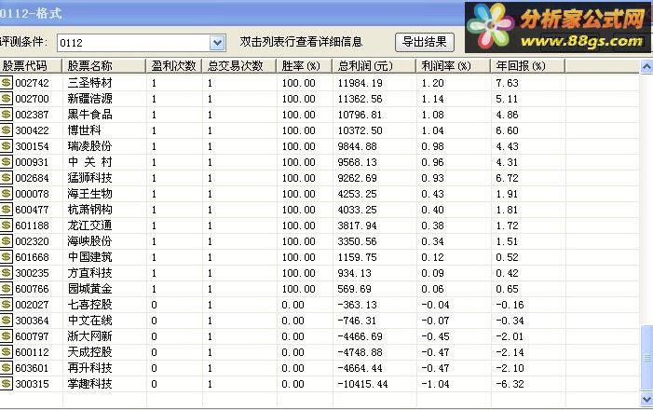Click the $ icon beside stock 002027
653x410 pixels.
click(x=7, y=304)
